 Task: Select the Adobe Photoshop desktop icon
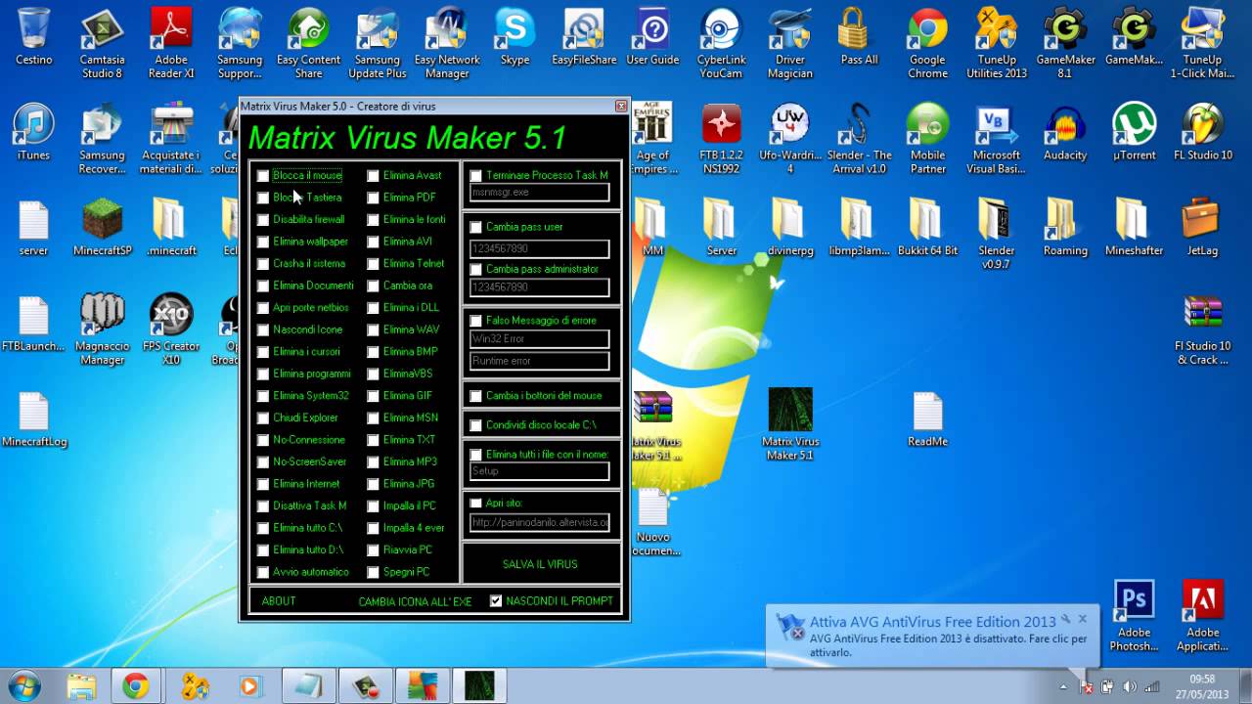click(x=1134, y=616)
